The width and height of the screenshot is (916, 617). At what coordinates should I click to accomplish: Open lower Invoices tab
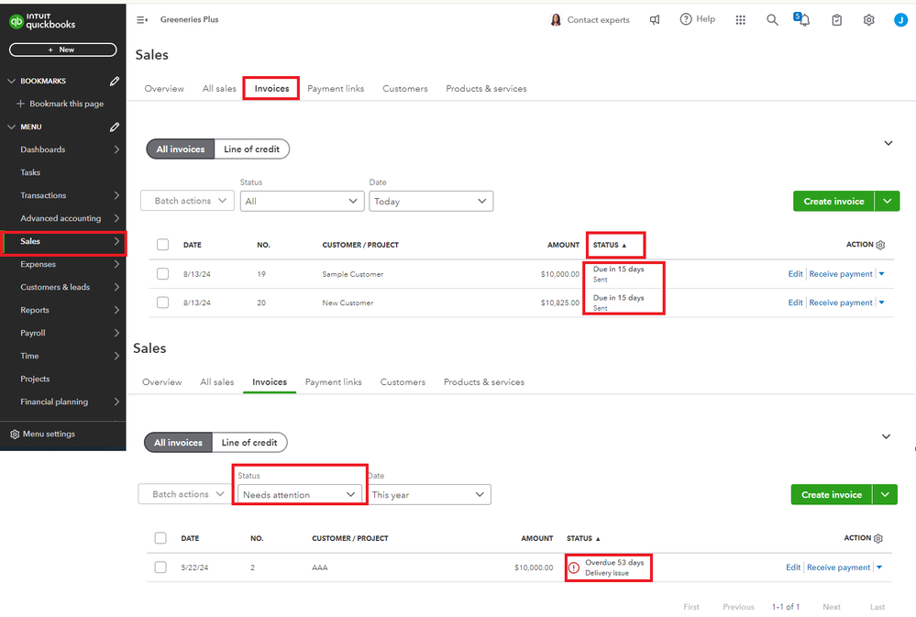[x=270, y=381]
